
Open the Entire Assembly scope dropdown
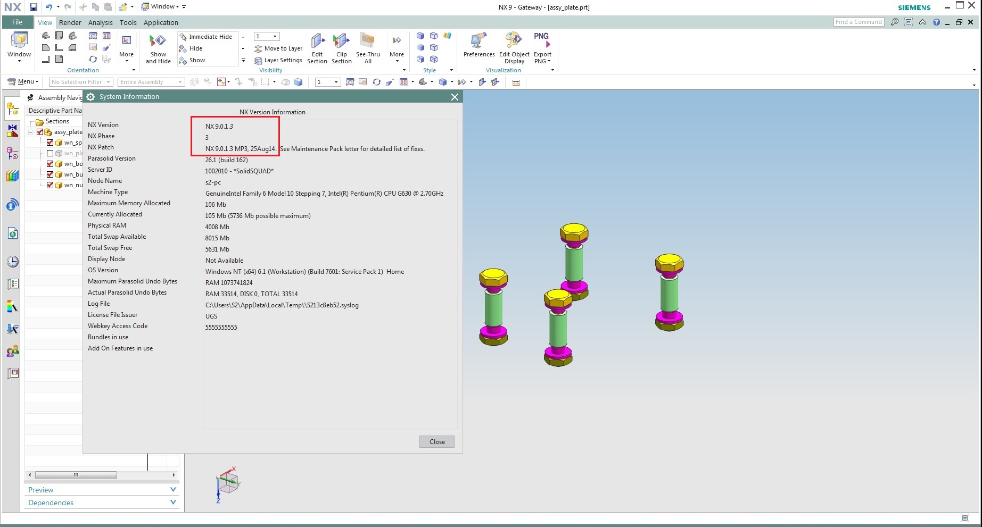click(x=151, y=82)
